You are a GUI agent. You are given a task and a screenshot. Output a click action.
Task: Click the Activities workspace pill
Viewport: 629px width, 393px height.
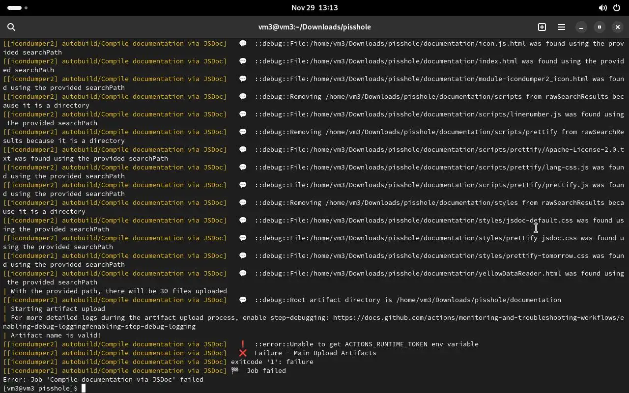pyautogui.click(x=15, y=8)
